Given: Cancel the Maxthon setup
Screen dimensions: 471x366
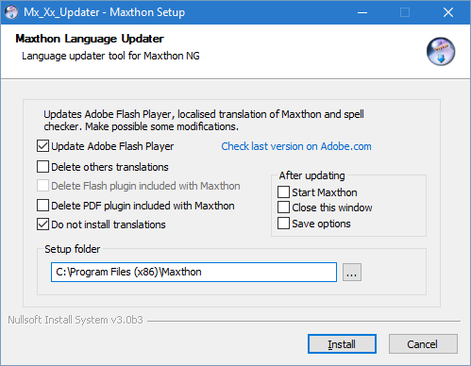Looking at the screenshot, I should click(x=423, y=344).
